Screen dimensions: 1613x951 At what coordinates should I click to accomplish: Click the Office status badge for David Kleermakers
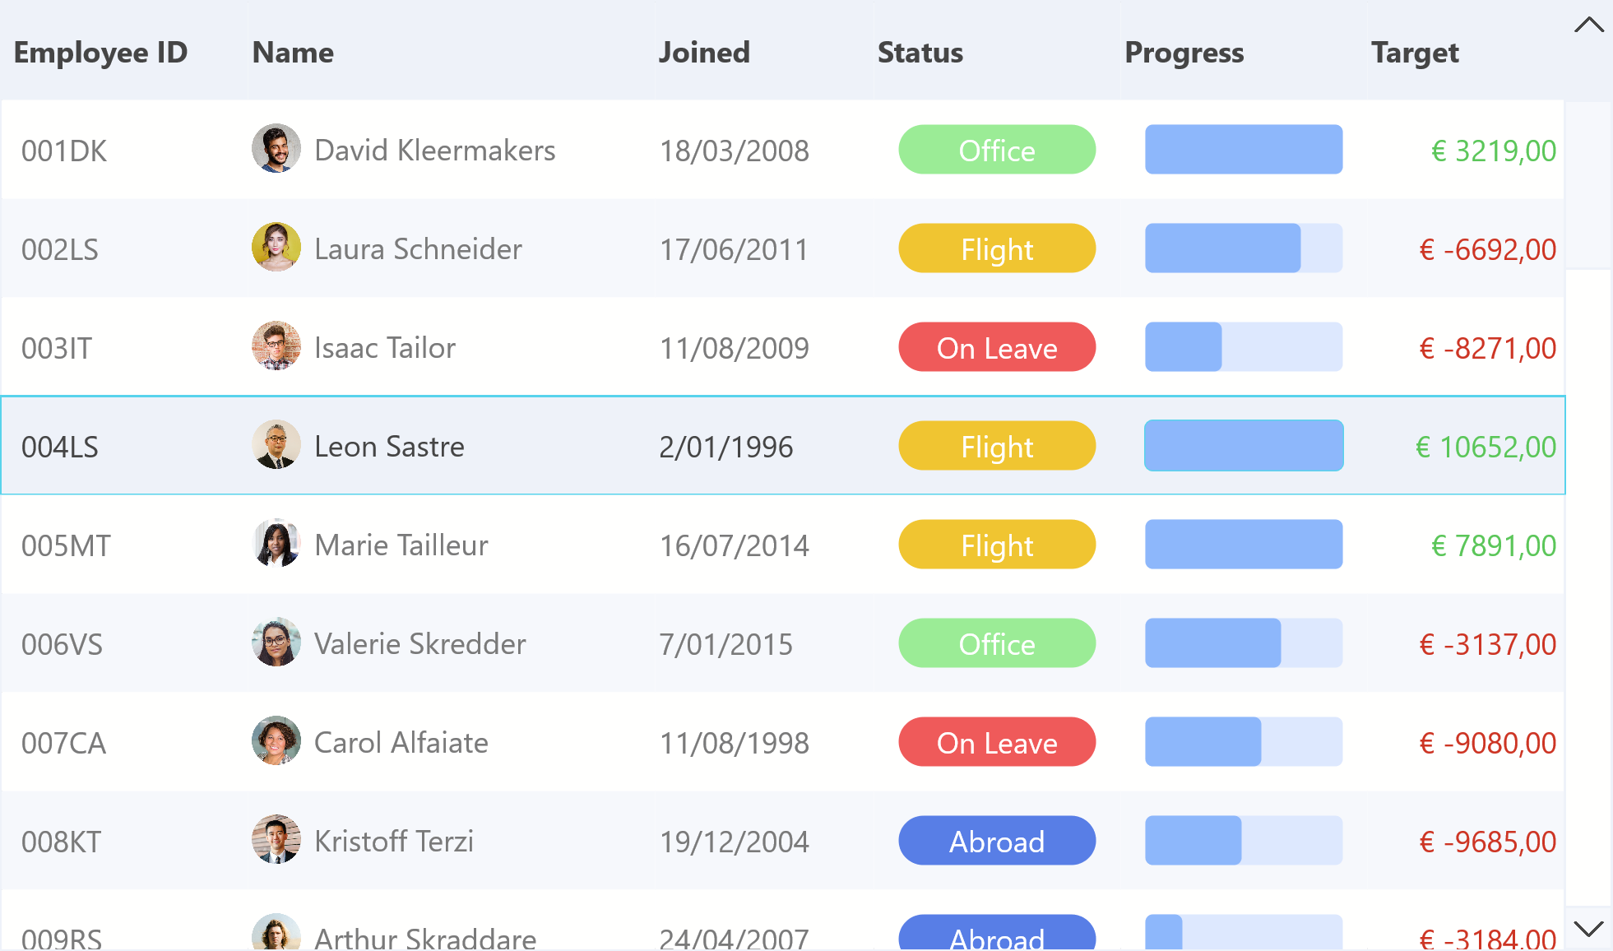coord(995,150)
